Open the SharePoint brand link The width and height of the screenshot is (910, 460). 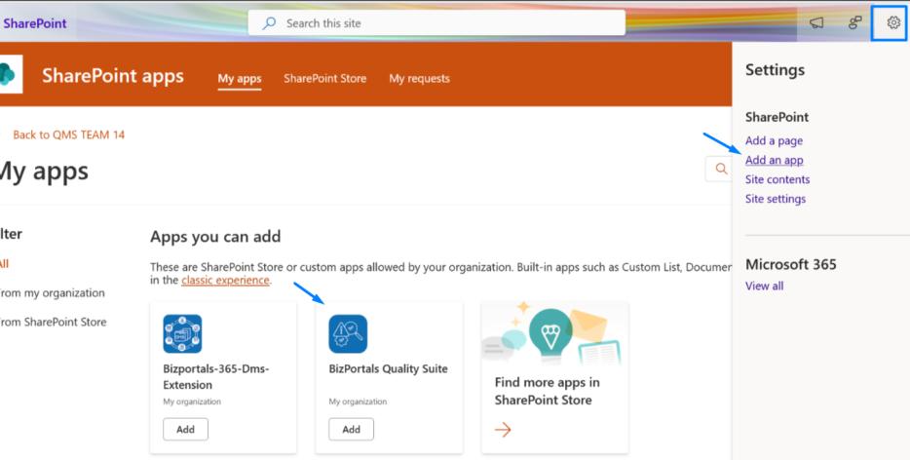[x=35, y=23]
